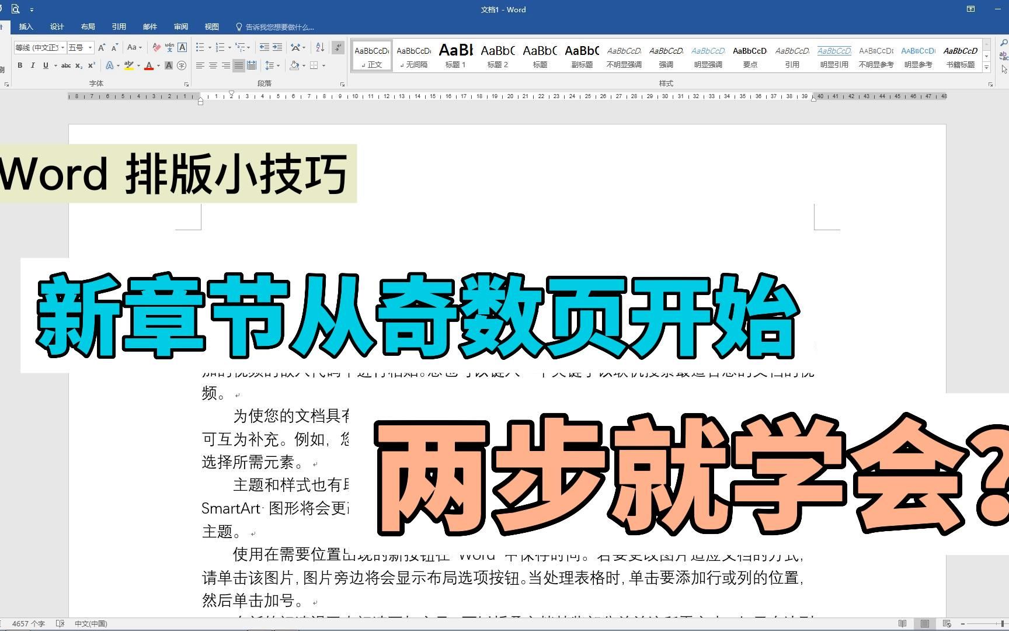Open the 视图 (View) tab
The height and width of the screenshot is (631, 1009).
coord(212,27)
